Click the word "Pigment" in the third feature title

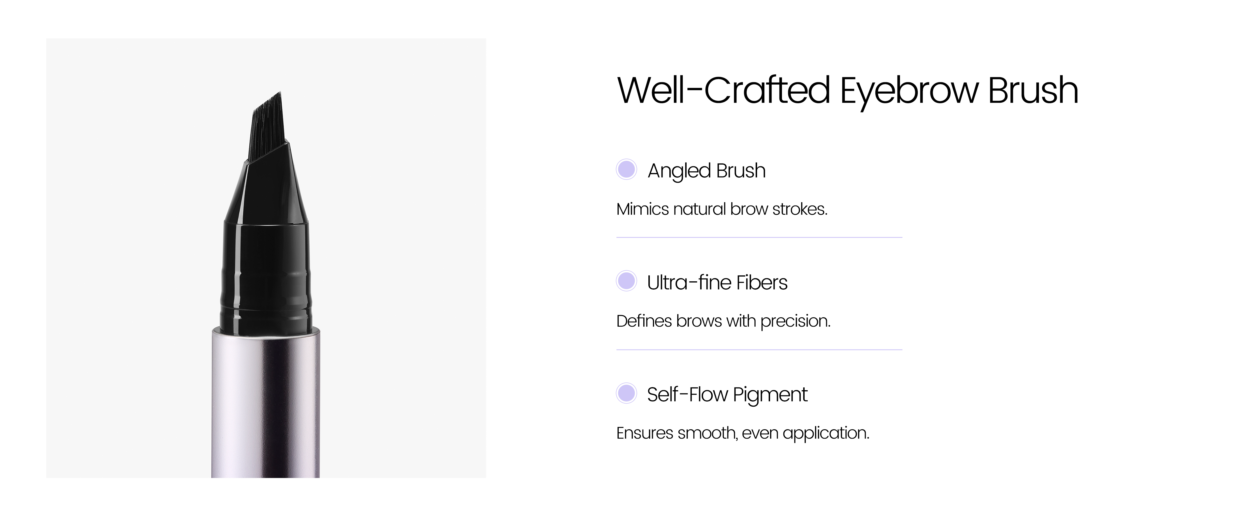click(x=770, y=395)
